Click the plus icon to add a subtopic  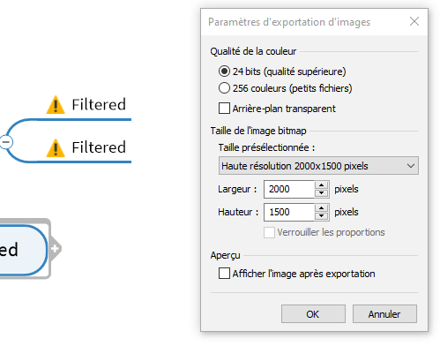55,249
